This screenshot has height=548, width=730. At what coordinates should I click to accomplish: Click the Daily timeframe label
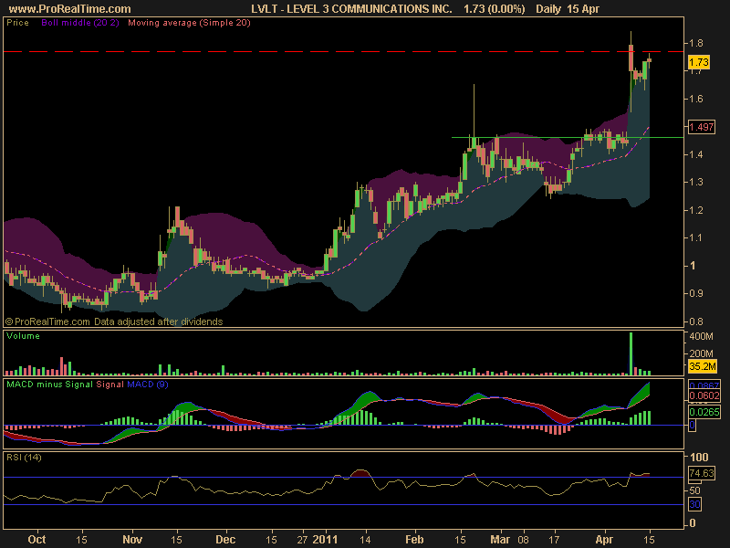tap(548, 9)
